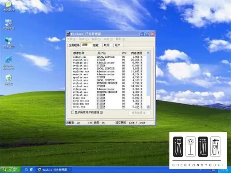Click the 结束进程 button
Viewport: 231px width, 173px height.
click(x=139, y=113)
